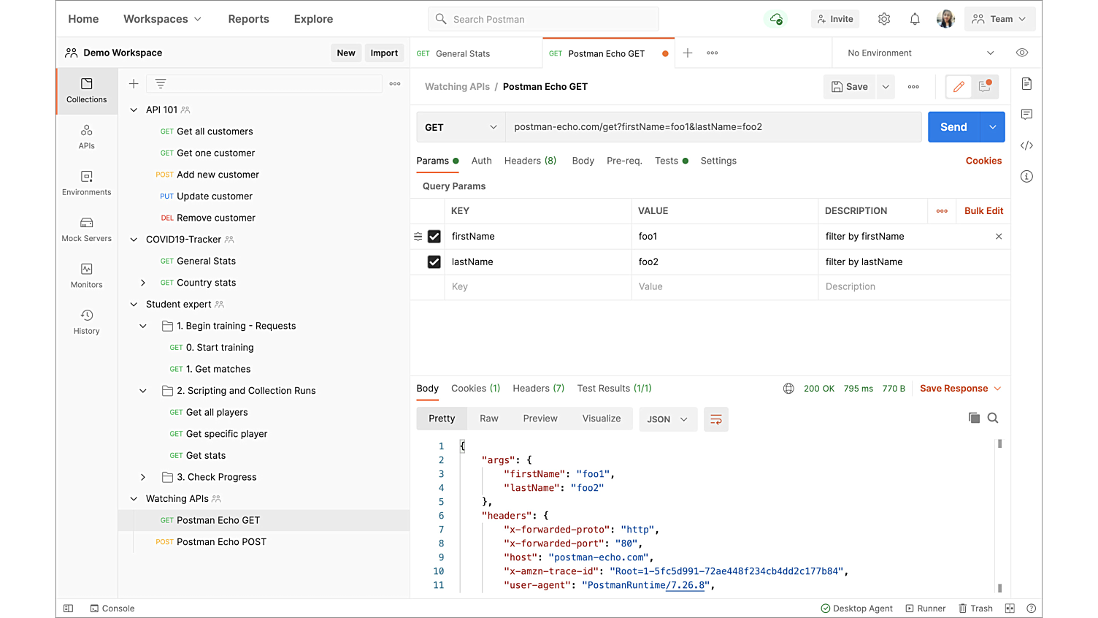This screenshot has width=1098, height=618.
Task: Uncheck the firstName query parameter
Action: pos(434,237)
